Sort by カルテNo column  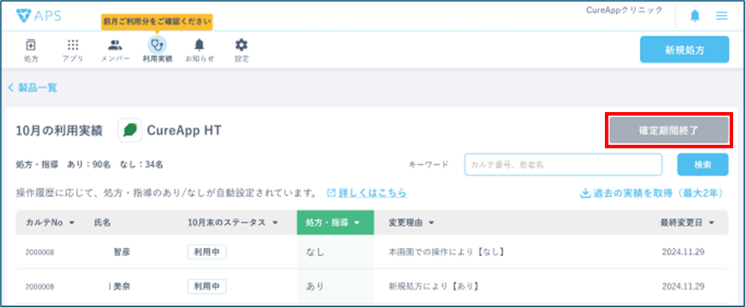pos(50,223)
